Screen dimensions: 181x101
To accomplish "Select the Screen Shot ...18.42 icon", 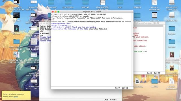I will click(x=34, y=81).
